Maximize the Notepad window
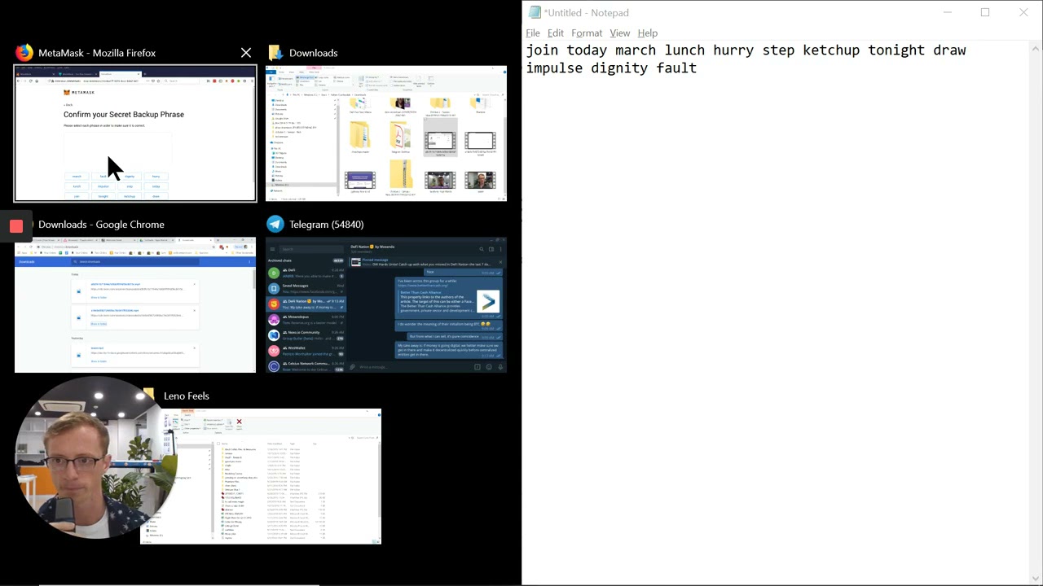The image size is (1043, 586). click(985, 12)
